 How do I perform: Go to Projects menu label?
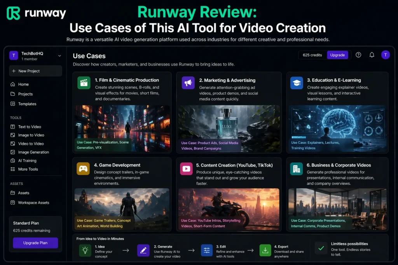click(x=25, y=94)
